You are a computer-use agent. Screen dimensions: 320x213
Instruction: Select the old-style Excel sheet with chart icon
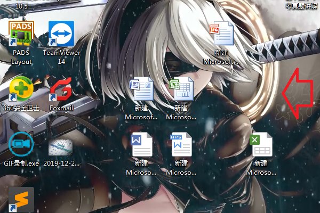181,89
